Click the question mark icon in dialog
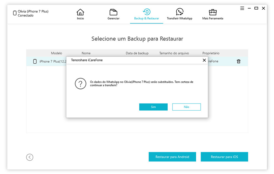Viewport: 274px width, 174px height. tap(81, 84)
